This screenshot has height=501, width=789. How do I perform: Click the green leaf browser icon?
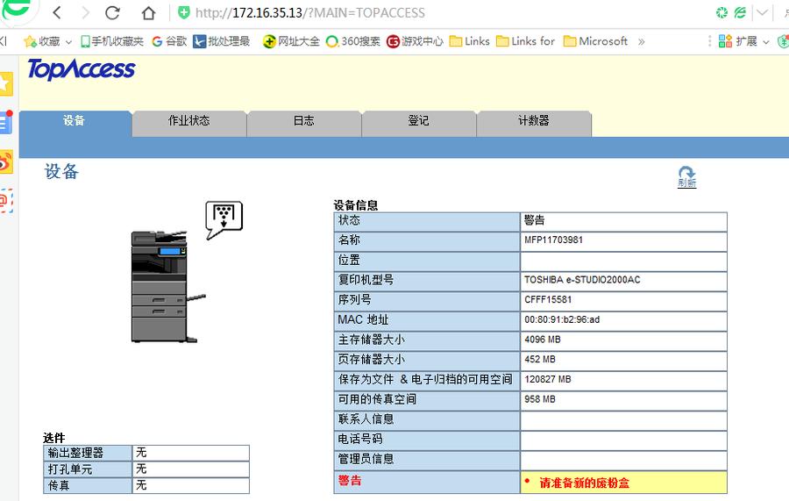pyautogui.click(x=740, y=12)
